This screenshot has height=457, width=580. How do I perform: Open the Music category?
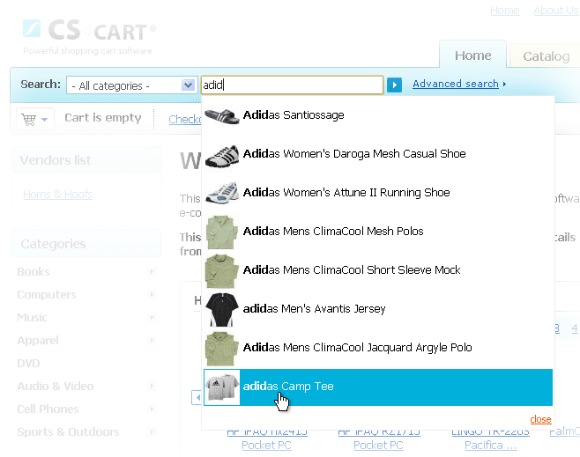click(32, 317)
